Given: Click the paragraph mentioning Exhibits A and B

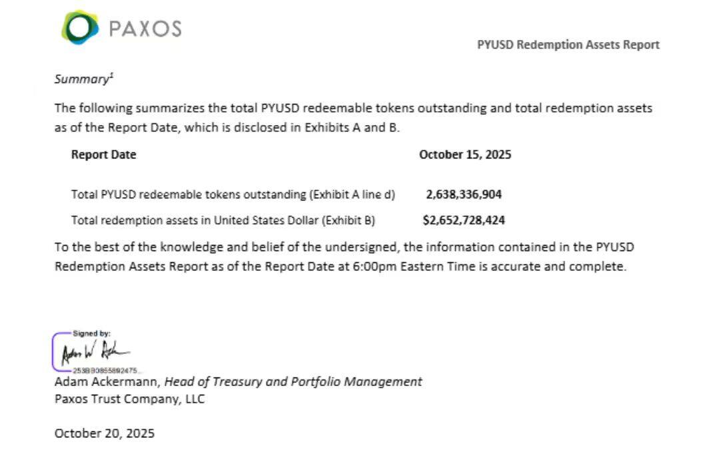Looking at the screenshot, I should pos(352,117).
